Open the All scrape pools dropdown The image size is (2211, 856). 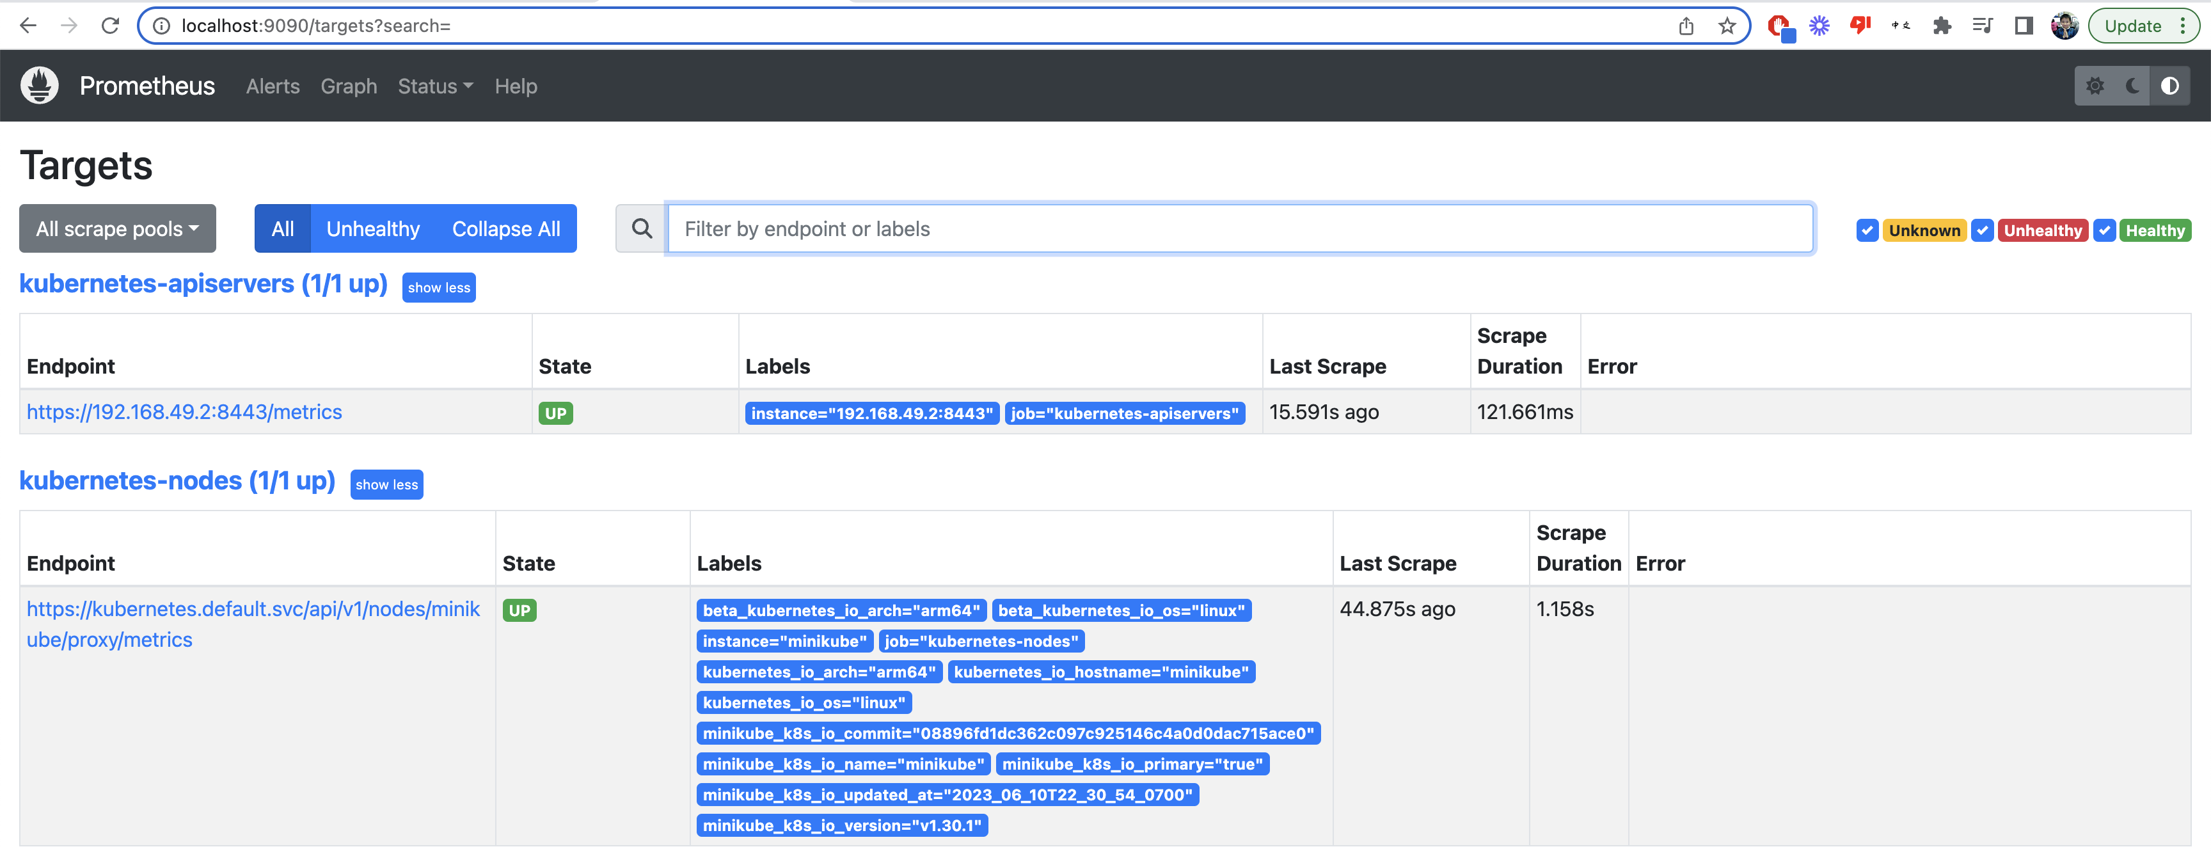click(x=118, y=228)
